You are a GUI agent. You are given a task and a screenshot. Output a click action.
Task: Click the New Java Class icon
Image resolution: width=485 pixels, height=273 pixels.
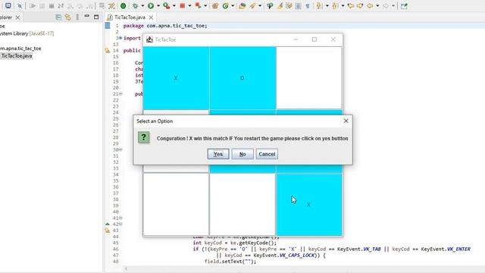point(225,6)
